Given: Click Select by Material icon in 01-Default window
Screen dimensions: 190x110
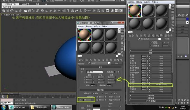Looking at the screenshot, I should pyautogui.click(x=173, y=28).
